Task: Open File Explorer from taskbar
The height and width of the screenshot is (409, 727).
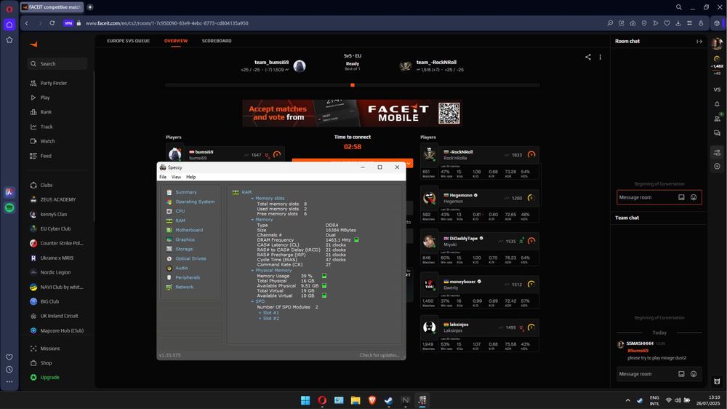Action: pyautogui.click(x=356, y=400)
